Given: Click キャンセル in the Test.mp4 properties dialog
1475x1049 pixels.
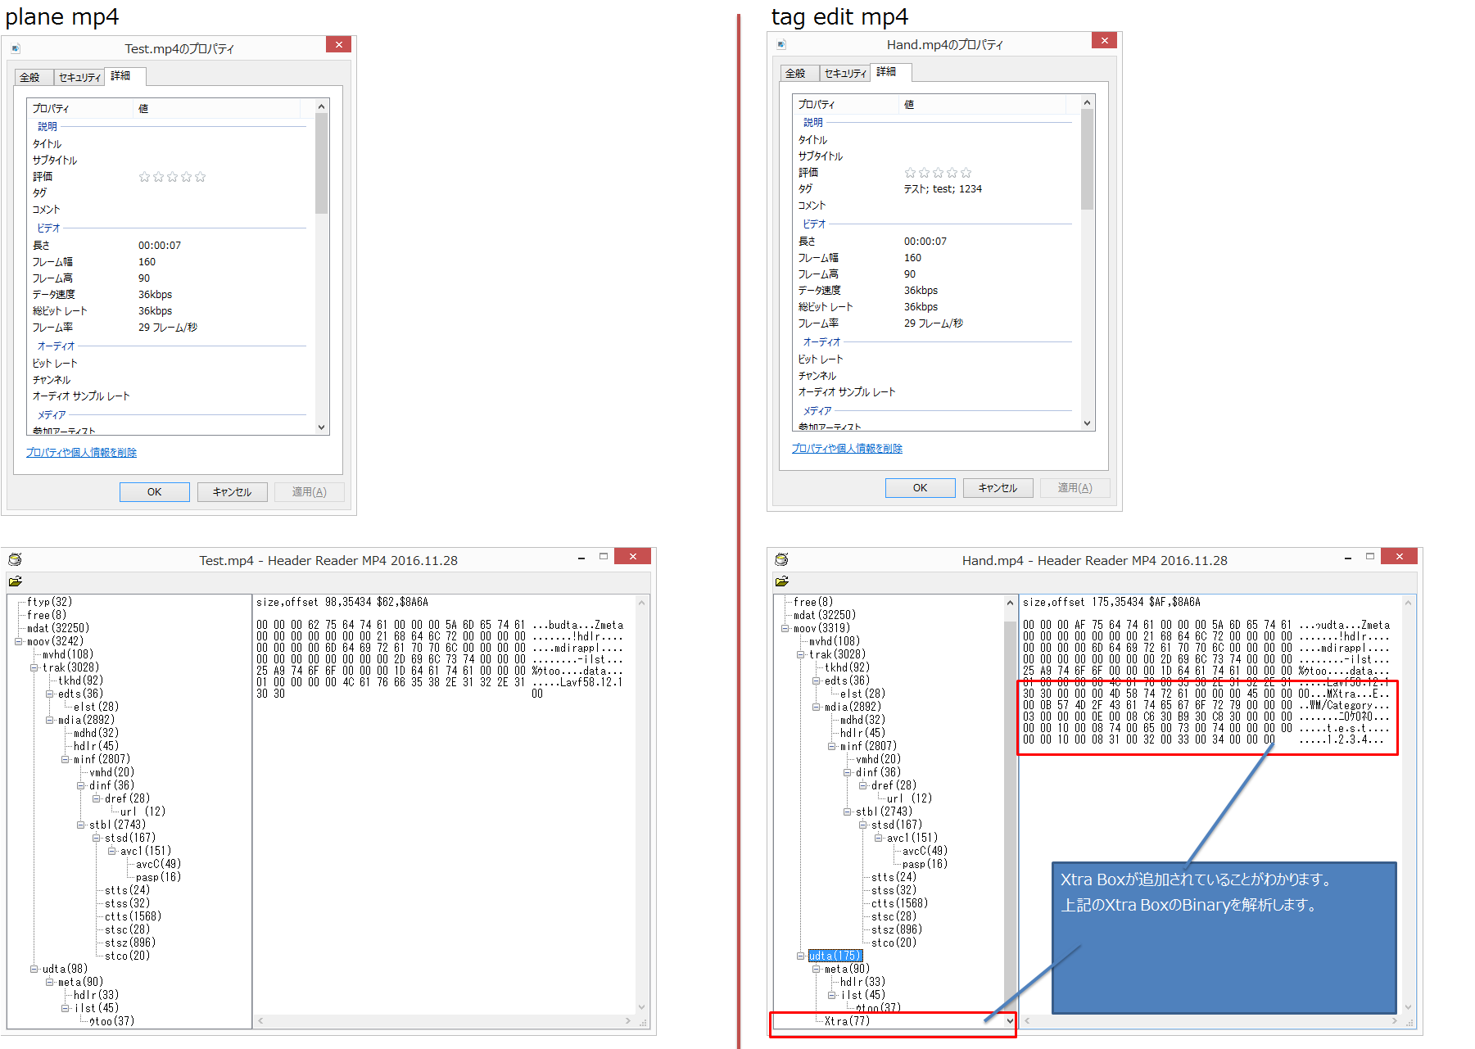Looking at the screenshot, I should pos(232,491).
